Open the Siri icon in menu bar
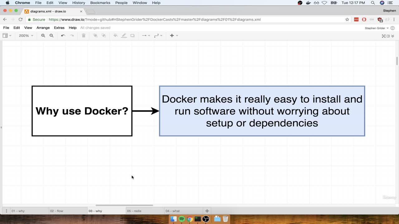The height and width of the screenshot is (224, 399). click(382, 3)
